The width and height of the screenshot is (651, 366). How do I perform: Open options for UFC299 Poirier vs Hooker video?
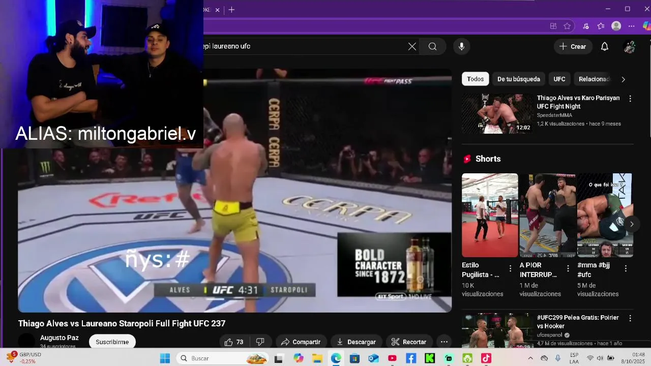(630, 318)
